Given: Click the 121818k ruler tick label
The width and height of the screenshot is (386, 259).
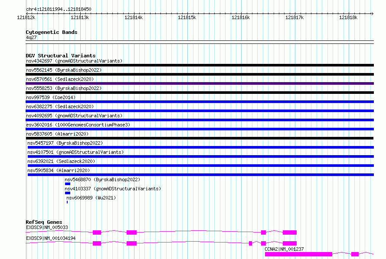Looking at the screenshot, I should click(348, 17).
